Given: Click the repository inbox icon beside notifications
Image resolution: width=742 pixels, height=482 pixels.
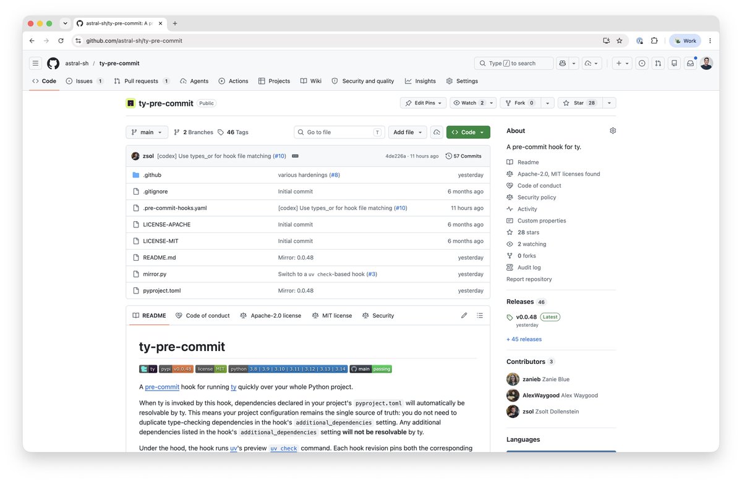Looking at the screenshot, I should [x=674, y=63].
